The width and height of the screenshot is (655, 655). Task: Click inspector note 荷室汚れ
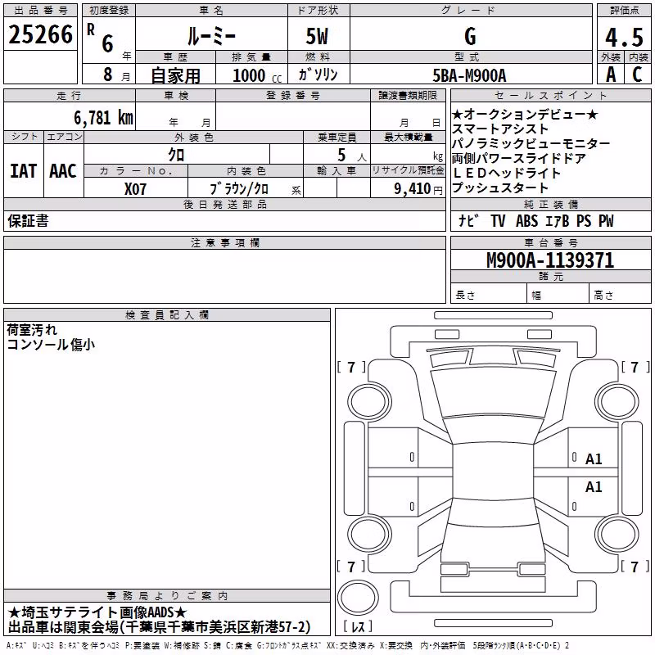click(x=32, y=330)
